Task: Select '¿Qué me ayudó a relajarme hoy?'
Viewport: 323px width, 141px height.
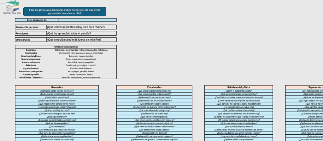Action: (239, 140)
